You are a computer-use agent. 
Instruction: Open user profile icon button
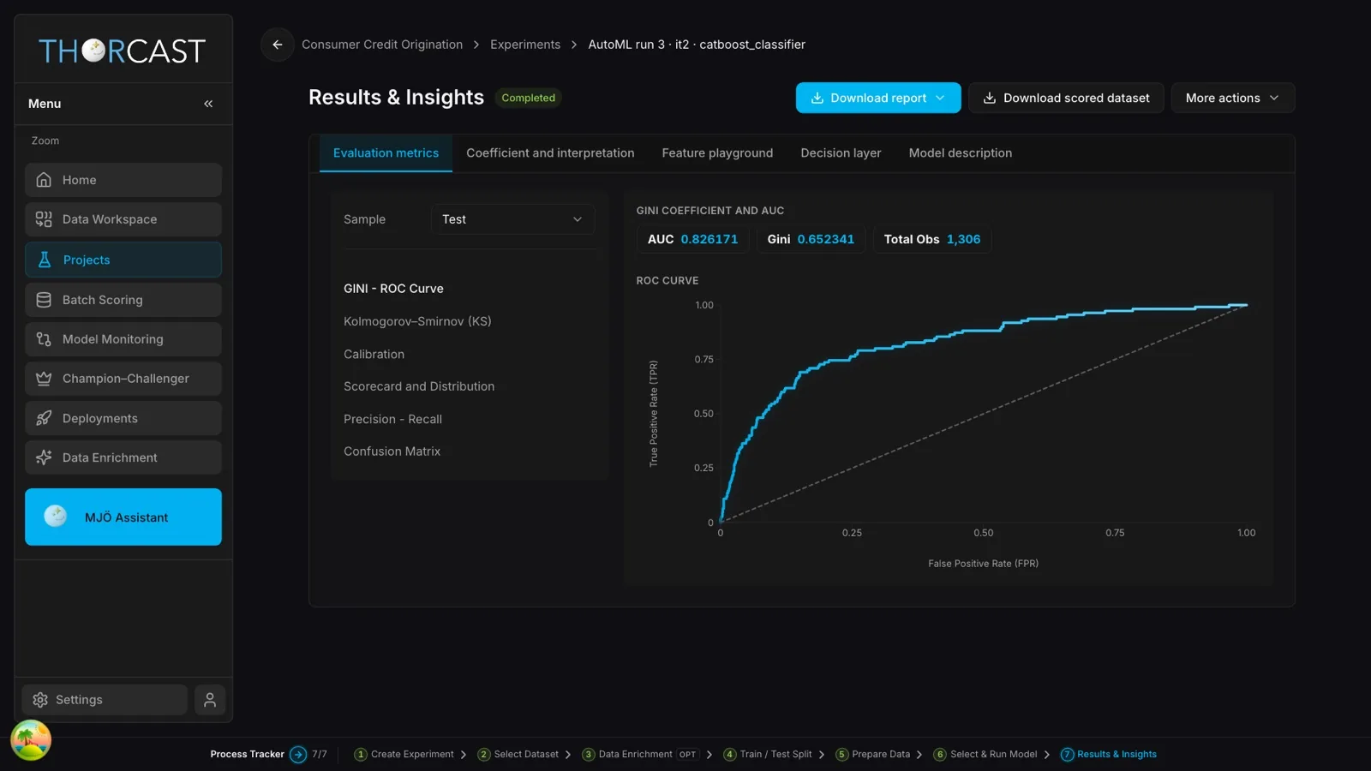(x=210, y=700)
